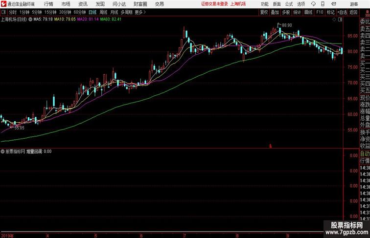Screen dimensions: 370x238
Task: Expand the 更多 periods chevron
Action: click(x=145, y=12)
